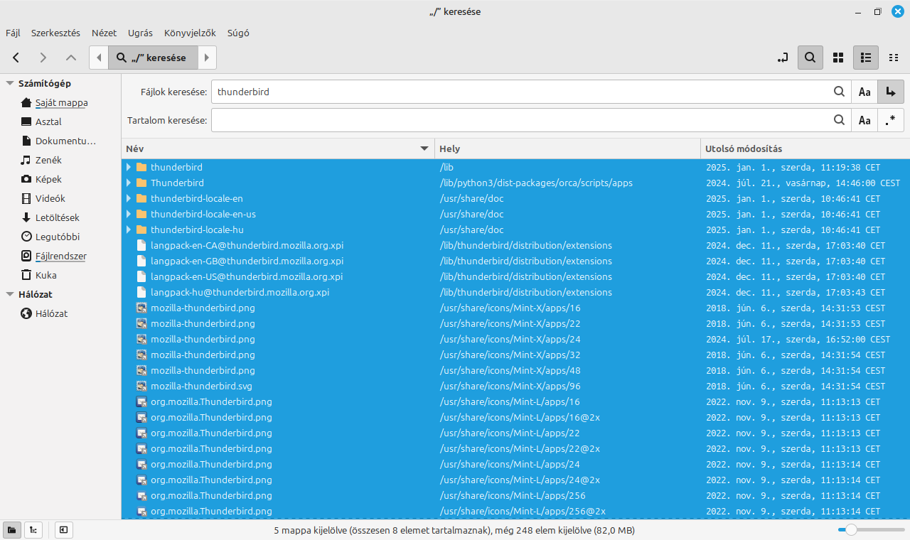Open the Ugrás menu
The height and width of the screenshot is (540, 910).
[x=140, y=33]
